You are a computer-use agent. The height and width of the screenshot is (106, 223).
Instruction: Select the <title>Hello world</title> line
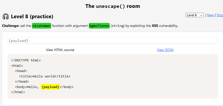(x=45, y=76)
